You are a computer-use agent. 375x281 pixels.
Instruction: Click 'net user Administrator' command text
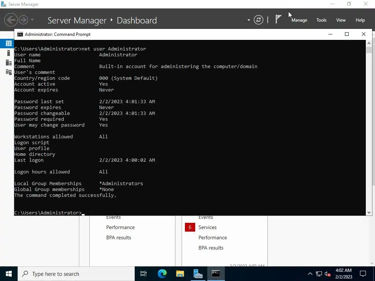pos(114,49)
